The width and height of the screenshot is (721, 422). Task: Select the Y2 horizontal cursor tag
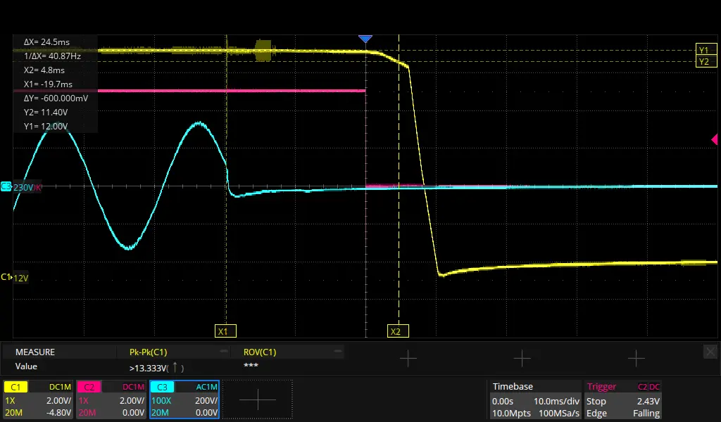pos(703,62)
